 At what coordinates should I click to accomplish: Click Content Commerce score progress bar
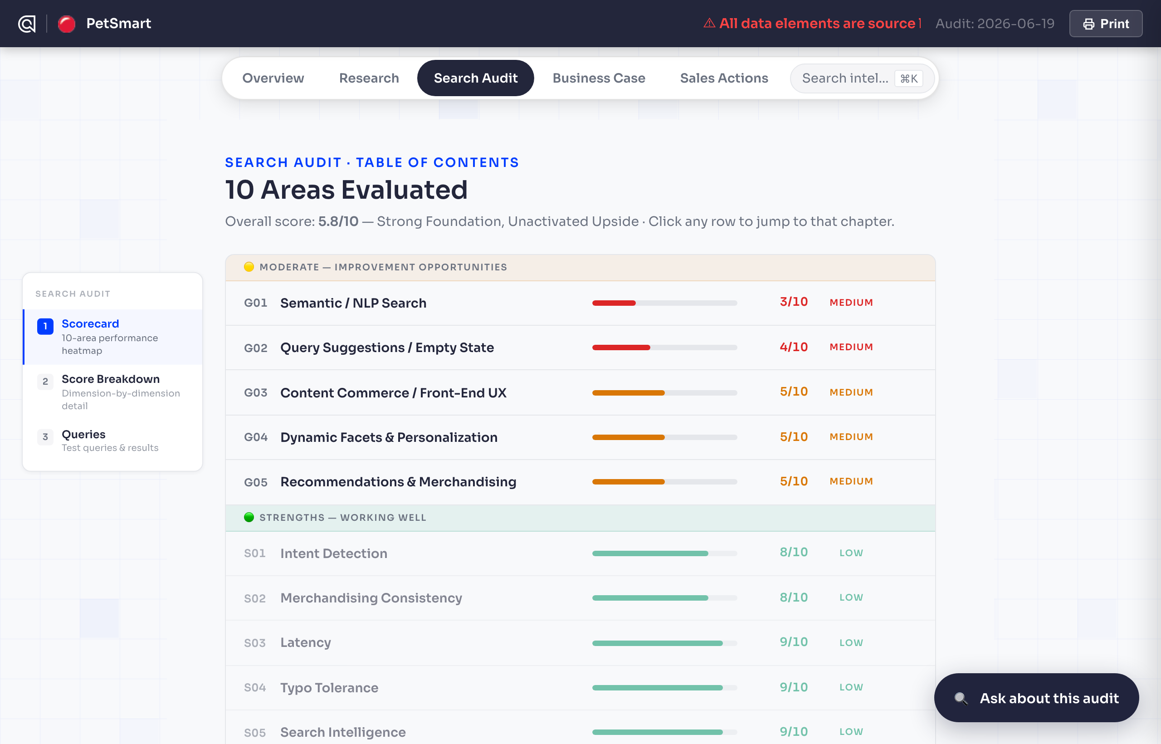click(664, 393)
